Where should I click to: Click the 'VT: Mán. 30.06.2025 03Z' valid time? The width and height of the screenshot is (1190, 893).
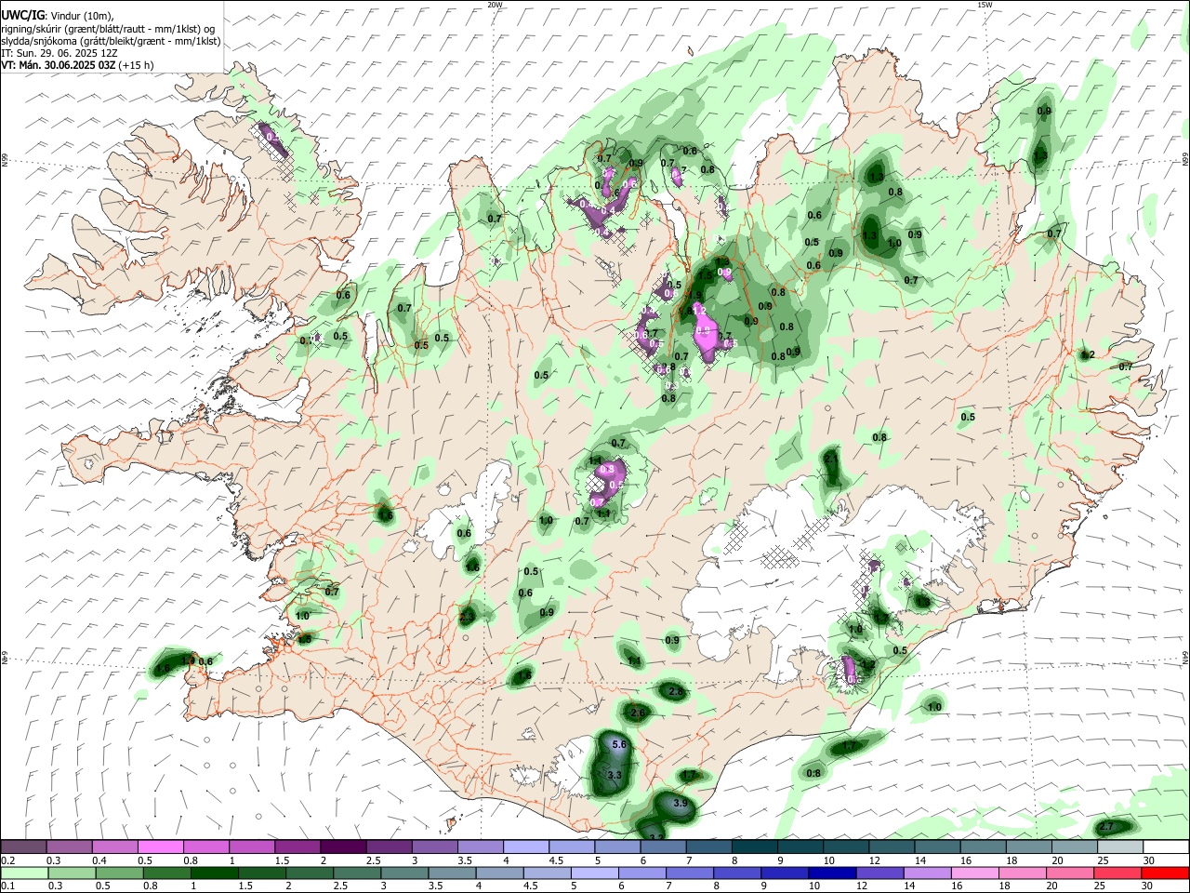[x=58, y=65]
